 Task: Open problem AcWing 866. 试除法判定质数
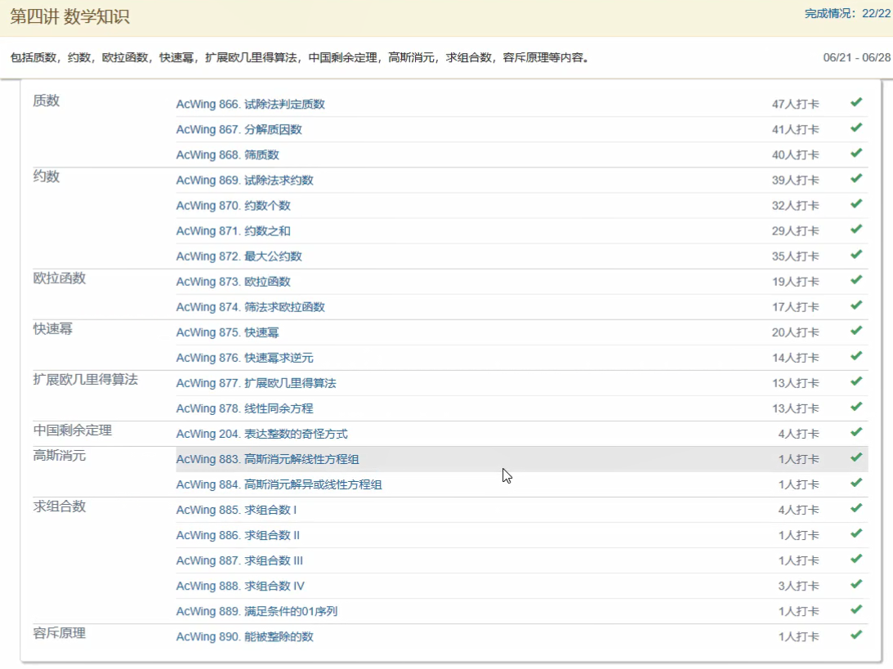pyautogui.click(x=250, y=105)
